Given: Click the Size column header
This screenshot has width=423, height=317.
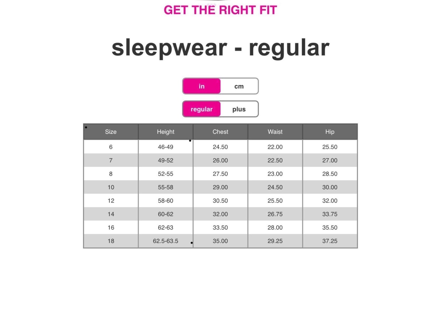Looking at the screenshot, I should (x=111, y=132).
